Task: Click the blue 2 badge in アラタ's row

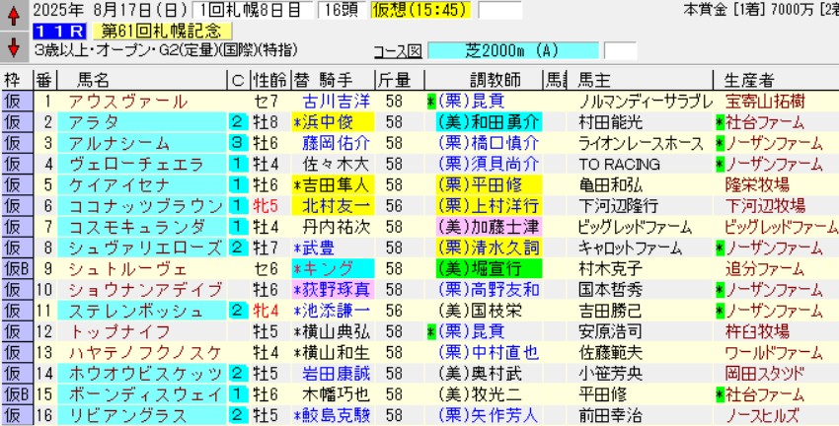Action: [x=238, y=122]
